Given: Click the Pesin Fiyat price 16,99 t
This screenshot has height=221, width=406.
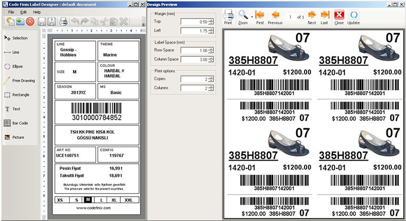Looking at the screenshot, I should pyautogui.click(x=116, y=168).
